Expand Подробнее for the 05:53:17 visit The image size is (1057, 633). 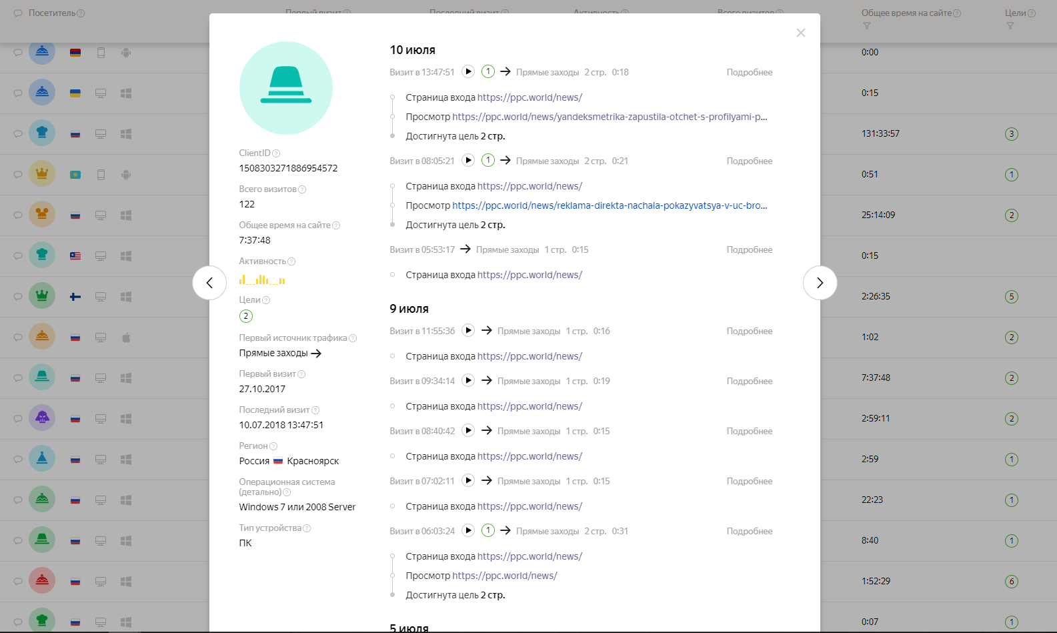pyautogui.click(x=749, y=249)
